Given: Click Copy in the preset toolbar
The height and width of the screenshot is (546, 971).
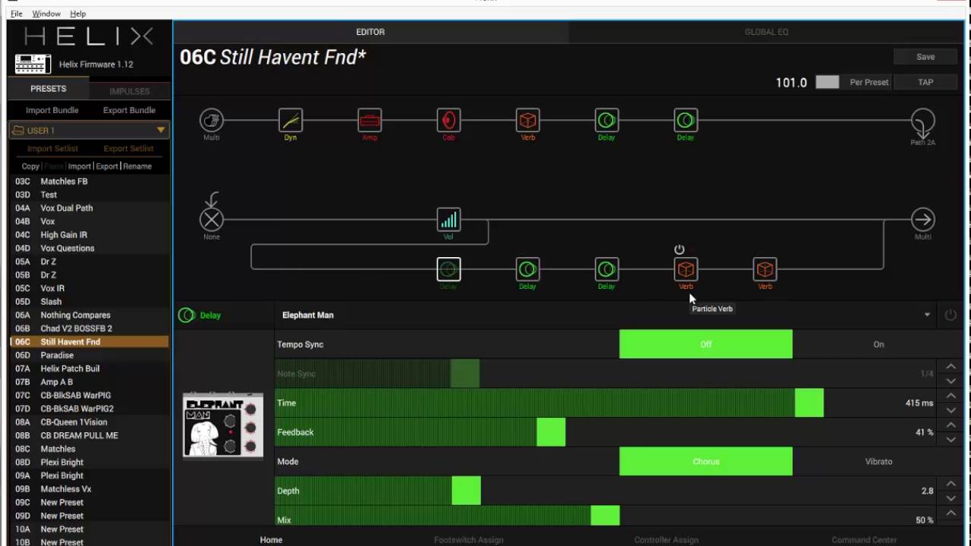Looking at the screenshot, I should (x=30, y=166).
